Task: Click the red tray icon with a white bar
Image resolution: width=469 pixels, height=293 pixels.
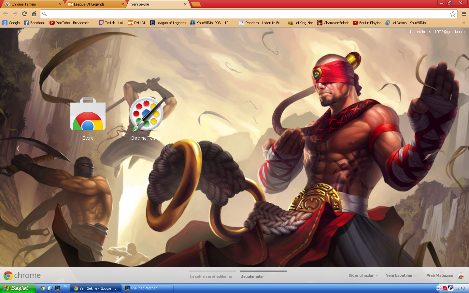Action: pos(445,288)
